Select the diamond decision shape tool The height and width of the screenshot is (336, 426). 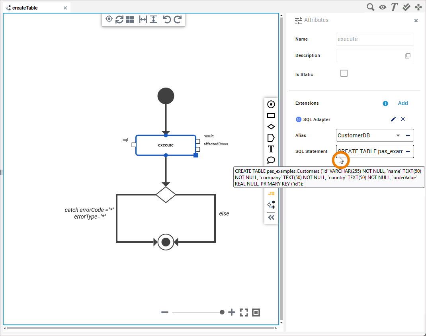pos(271,127)
